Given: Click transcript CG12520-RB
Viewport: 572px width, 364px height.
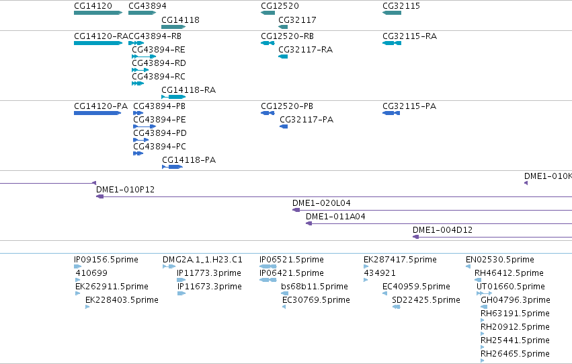Looking at the screenshot, I should [x=268, y=43].
